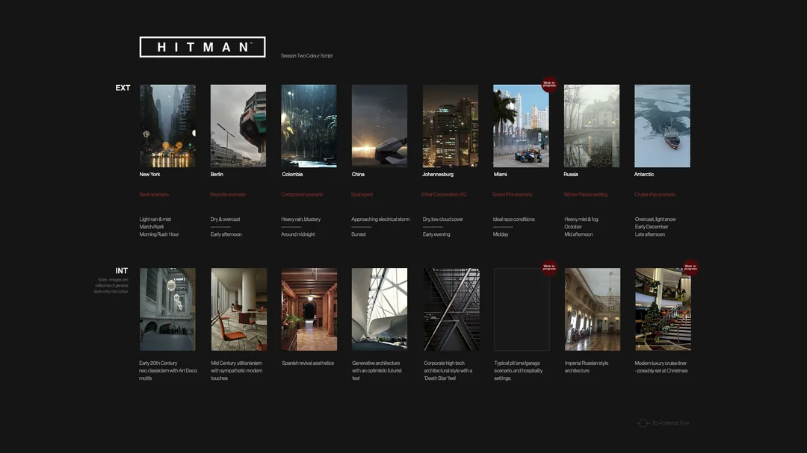Click the "Sunset" time text
This screenshot has height=453, width=807.
[x=359, y=234]
